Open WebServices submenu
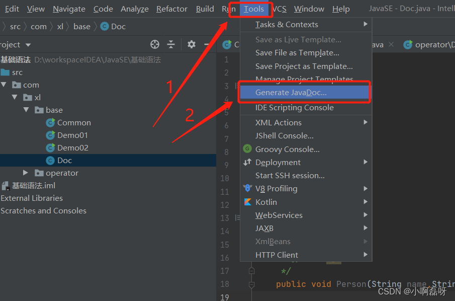The image size is (455, 301). click(306, 215)
